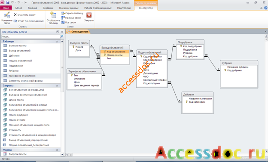The height and width of the screenshot is (162, 268).
Task: Click search magnifier in navigation pane
Action: tap(62, 37)
